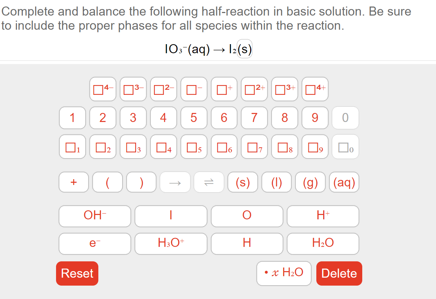The width and height of the screenshot is (436, 299).
Task: Insert the H⁺ ion symbol
Action: [x=323, y=216]
